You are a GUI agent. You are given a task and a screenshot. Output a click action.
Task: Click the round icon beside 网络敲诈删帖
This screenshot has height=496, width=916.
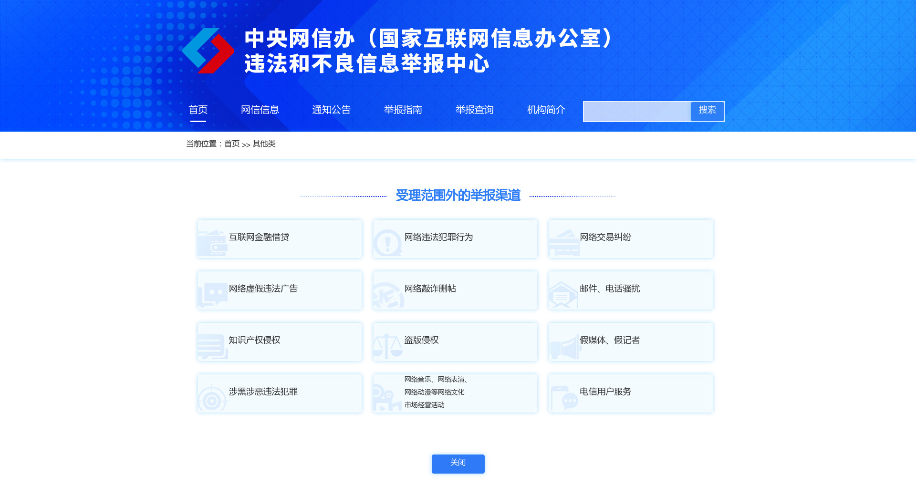388,295
